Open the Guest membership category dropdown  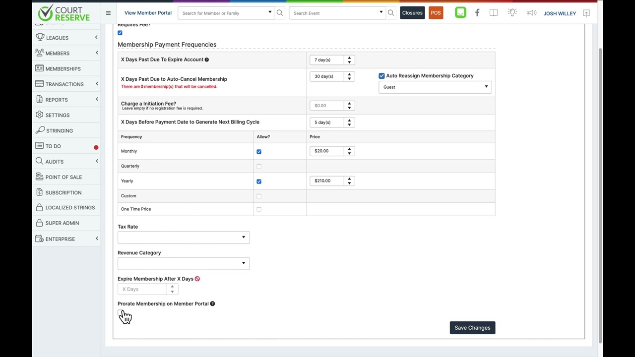435,87
